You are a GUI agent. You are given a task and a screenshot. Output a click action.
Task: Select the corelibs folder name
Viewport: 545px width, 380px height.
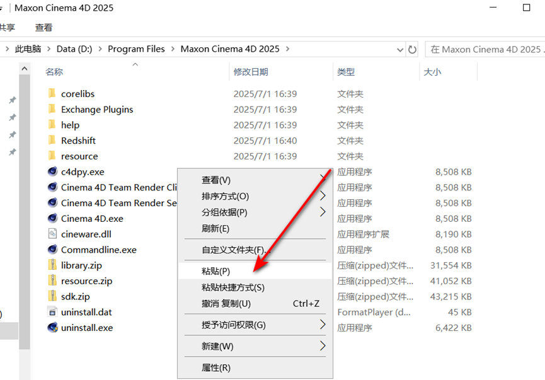78,94
